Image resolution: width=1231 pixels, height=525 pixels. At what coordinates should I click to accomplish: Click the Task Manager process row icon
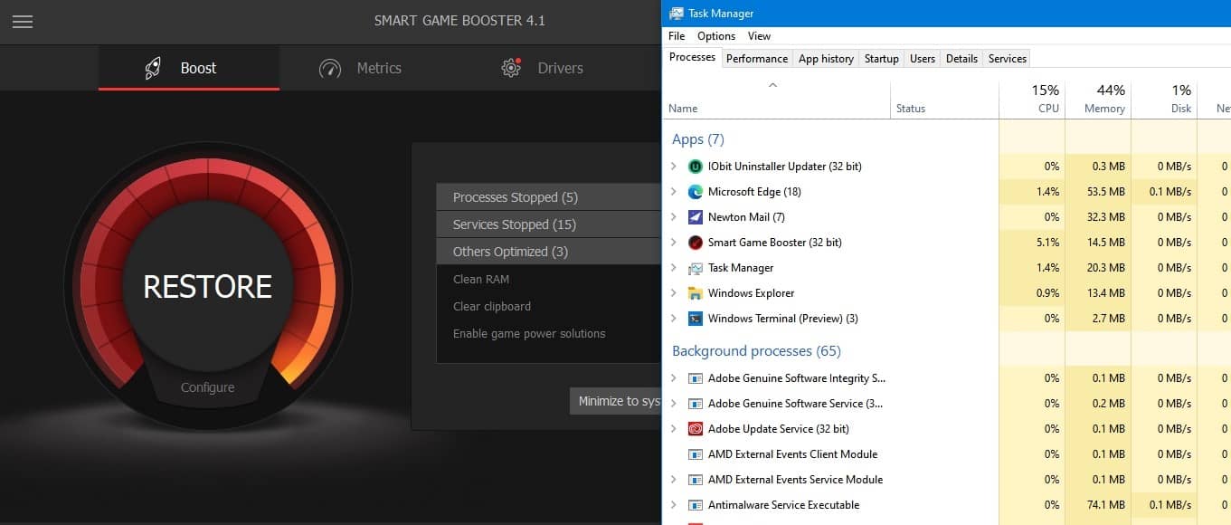(x=696, y=268)
